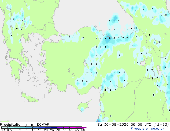The width and height of the screenshot is (170, 131).
Task: Select the 30–35 mm purple swatch
Action: click(60, 128)
